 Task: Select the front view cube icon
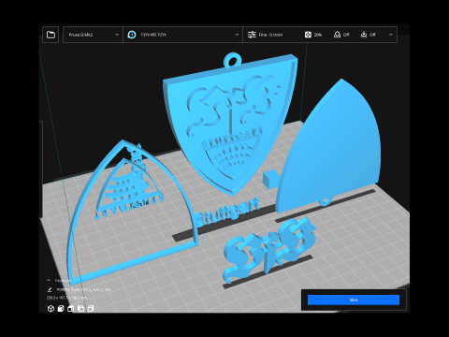click(x=61, y=309)
